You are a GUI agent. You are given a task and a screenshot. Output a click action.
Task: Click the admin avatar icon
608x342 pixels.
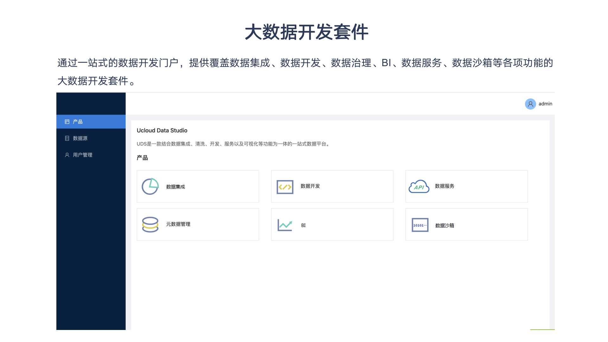point(530,104)
